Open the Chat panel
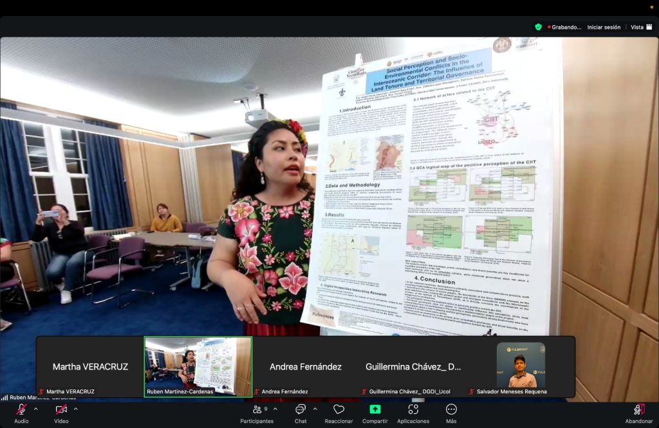Screen dimensions: 659x428 301,410
